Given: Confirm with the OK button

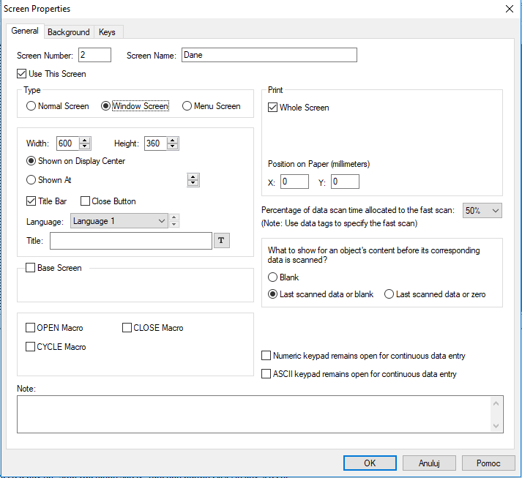Looking at the screenshot, I should [x=370, y=463].
